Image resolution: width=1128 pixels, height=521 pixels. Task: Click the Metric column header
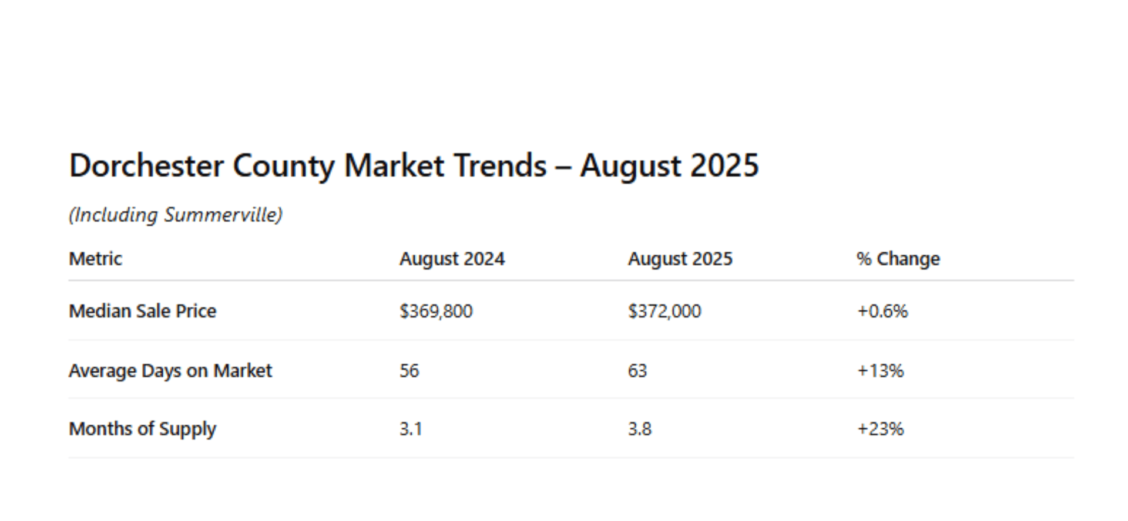[95, 259]
